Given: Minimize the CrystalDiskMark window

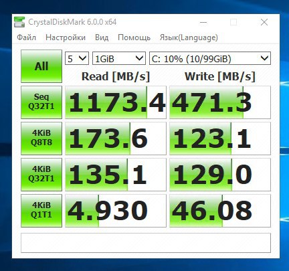Looking at the screenshot, I should pyautogui.click(x=203, y=22).
